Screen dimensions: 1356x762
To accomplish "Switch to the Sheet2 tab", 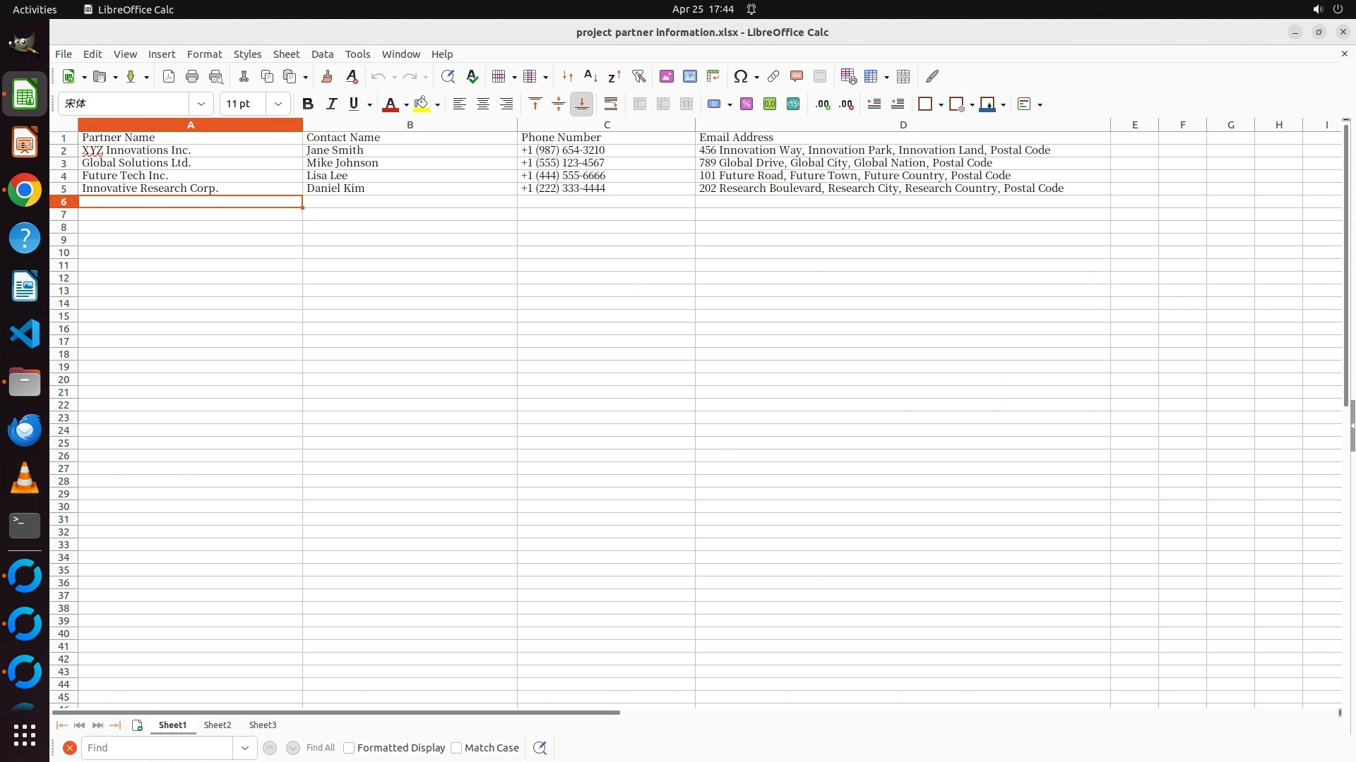I will coord(218,725).
